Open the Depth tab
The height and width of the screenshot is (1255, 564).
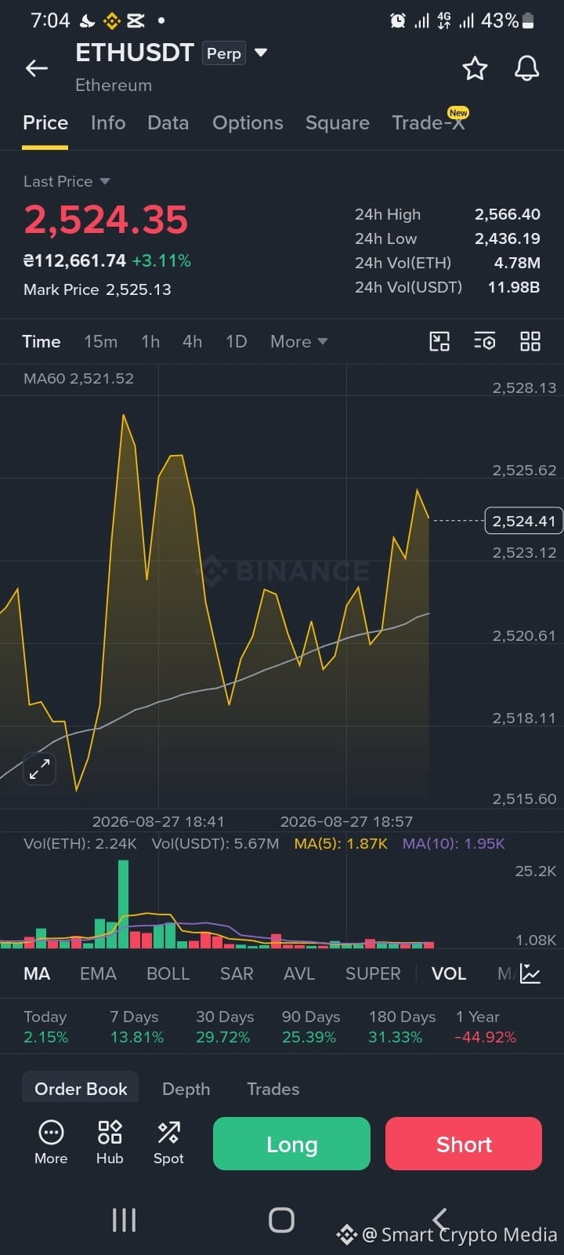[186, 1089]
